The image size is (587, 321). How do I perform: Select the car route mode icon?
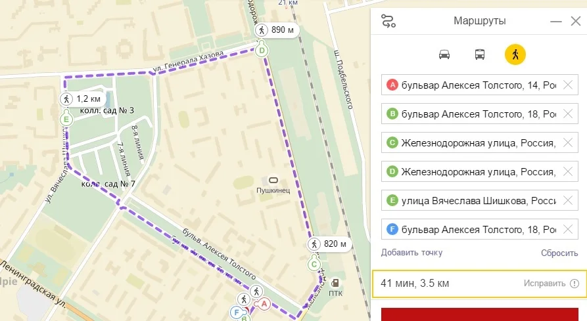point(444,54)
